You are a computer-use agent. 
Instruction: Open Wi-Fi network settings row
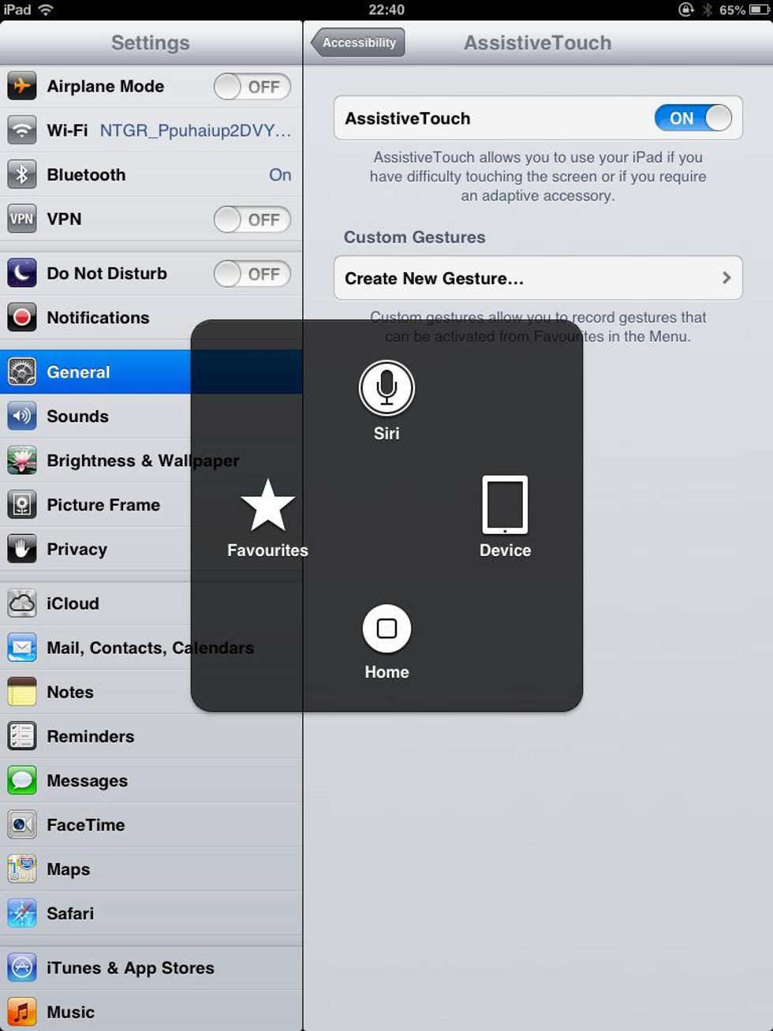coord(150,131)
